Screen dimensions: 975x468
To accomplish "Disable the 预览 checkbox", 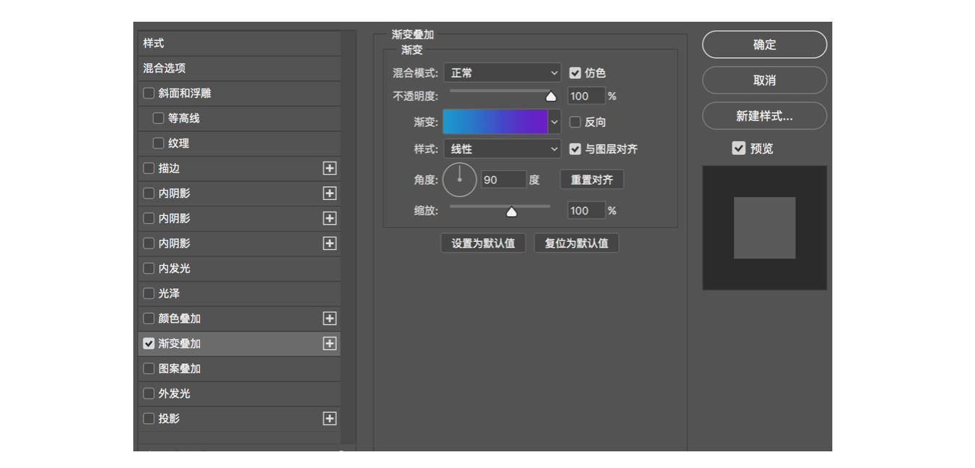I will click(x=739, y=149).
